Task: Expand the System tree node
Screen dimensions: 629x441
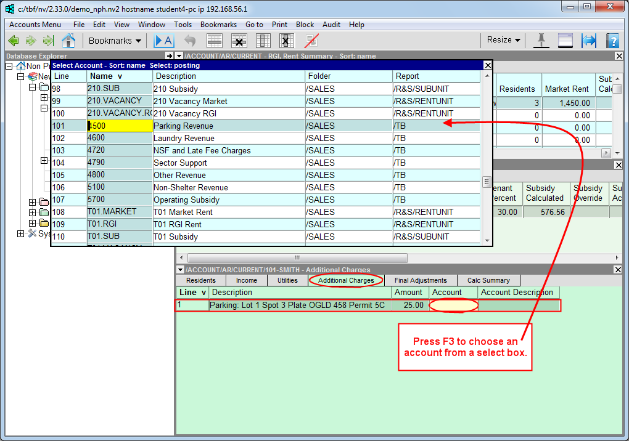Action: [x=21, y=233]
